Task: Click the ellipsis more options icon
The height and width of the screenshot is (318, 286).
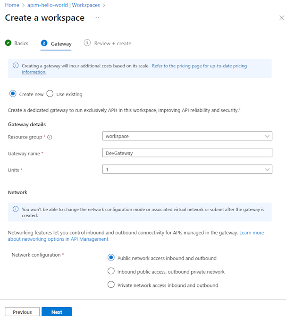Action: coord(97,18)
